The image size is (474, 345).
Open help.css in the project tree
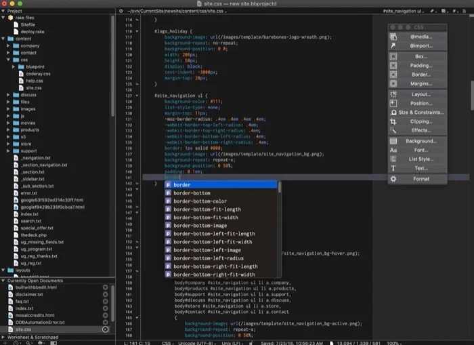coord(34,81)
